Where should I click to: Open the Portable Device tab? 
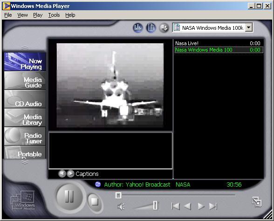pos(25,152)
